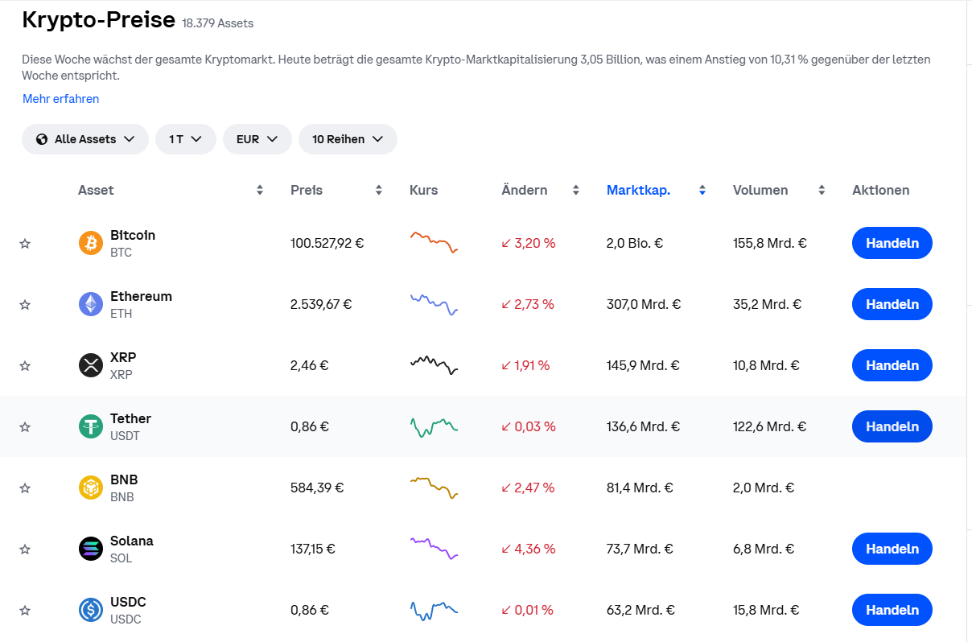Click Bitcoin price 100.527,92 €
Viewport: 972px width, 642px height.
point(327,243)
